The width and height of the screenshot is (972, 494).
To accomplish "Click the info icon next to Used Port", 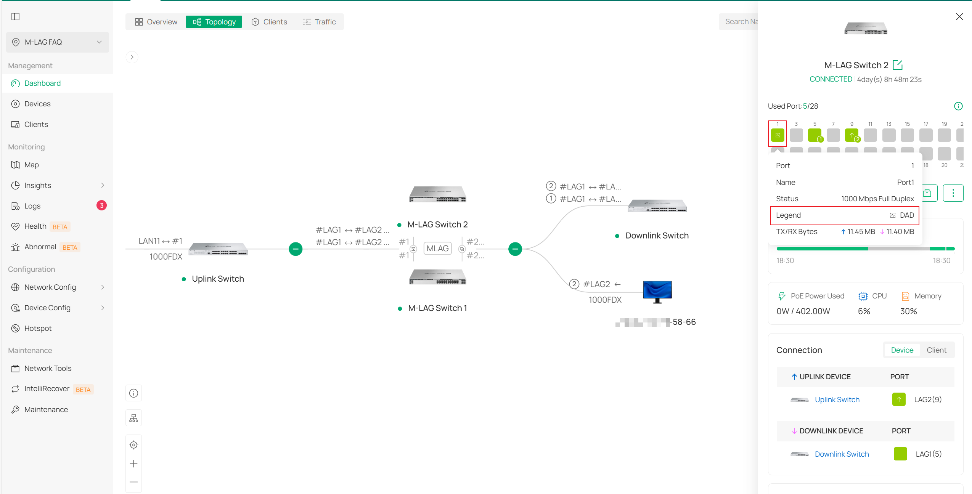I will (958, 106).
